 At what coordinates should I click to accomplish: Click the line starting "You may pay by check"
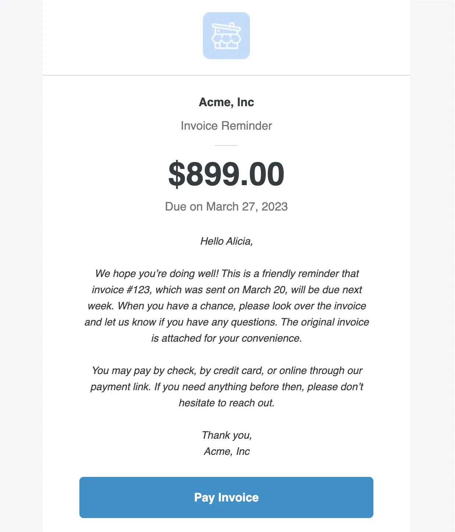coord(226,370)
